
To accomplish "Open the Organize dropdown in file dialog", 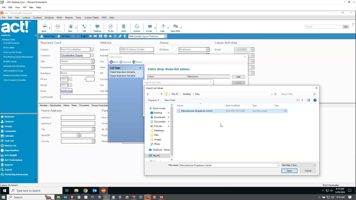I will coord(153,100).
